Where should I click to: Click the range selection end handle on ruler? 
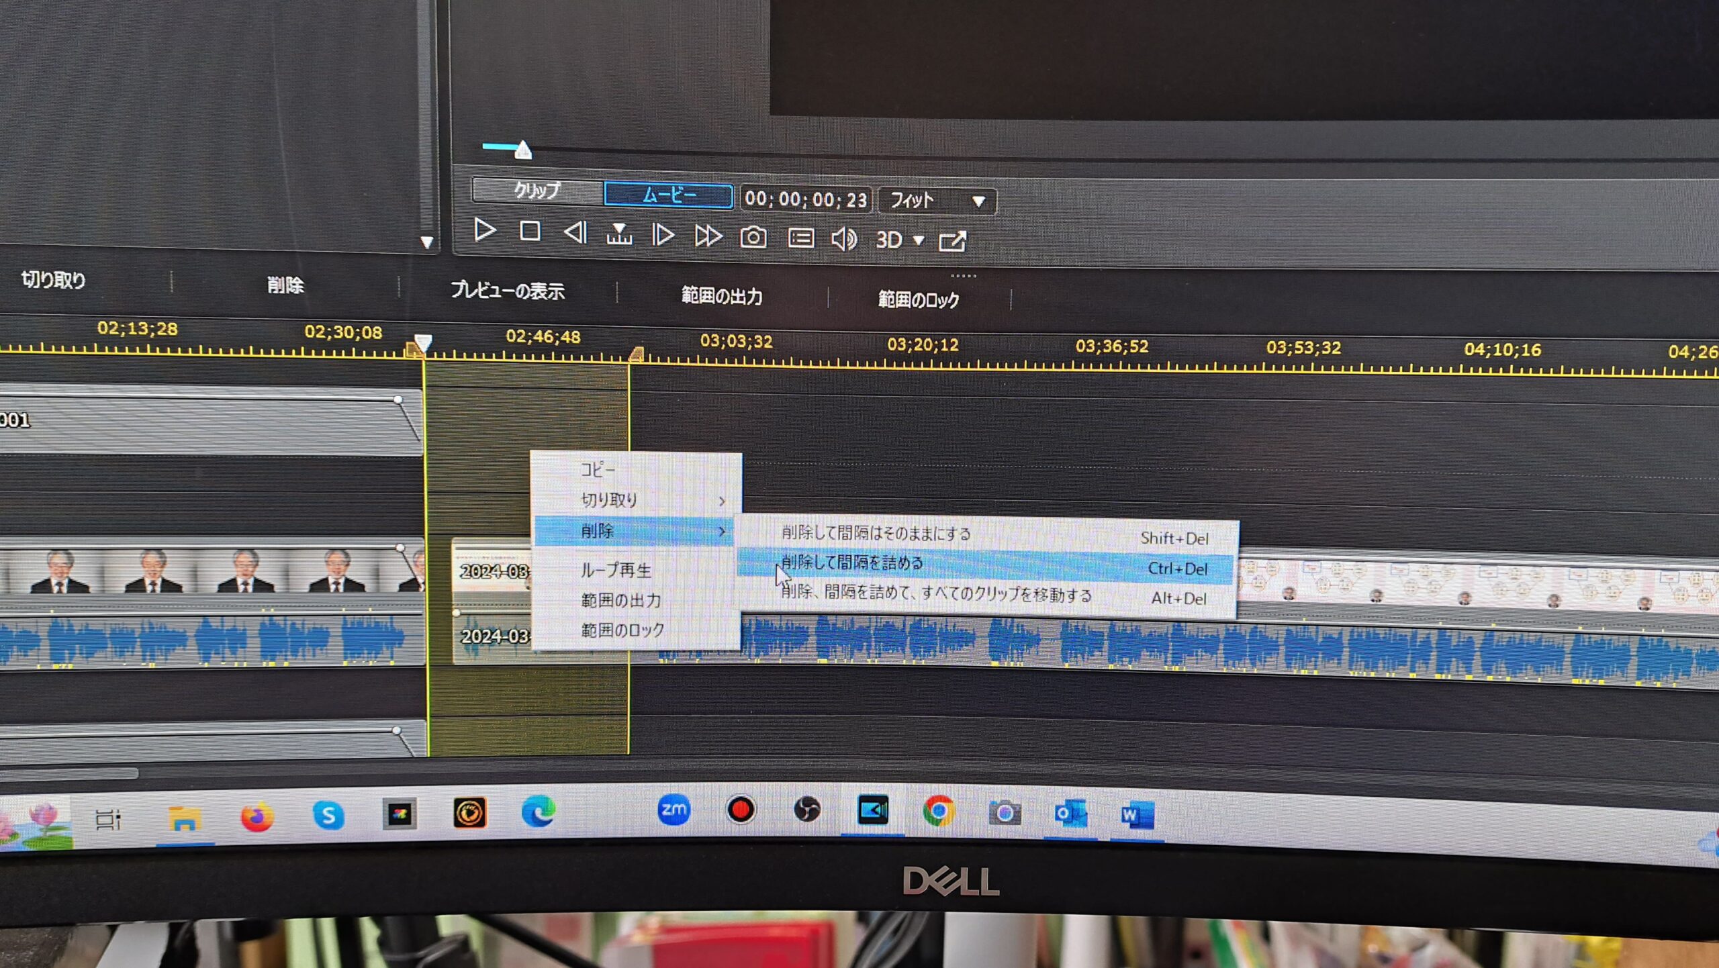pos(636,354)
